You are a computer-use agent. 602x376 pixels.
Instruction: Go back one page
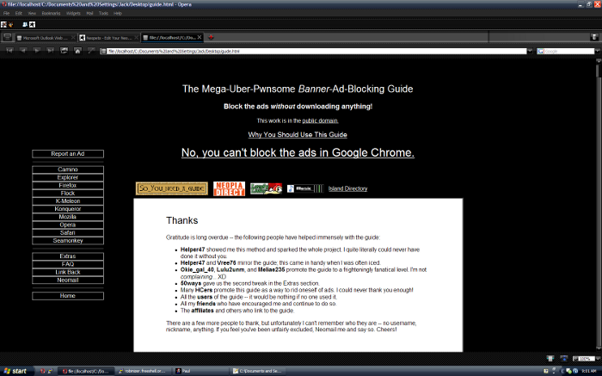23,51
